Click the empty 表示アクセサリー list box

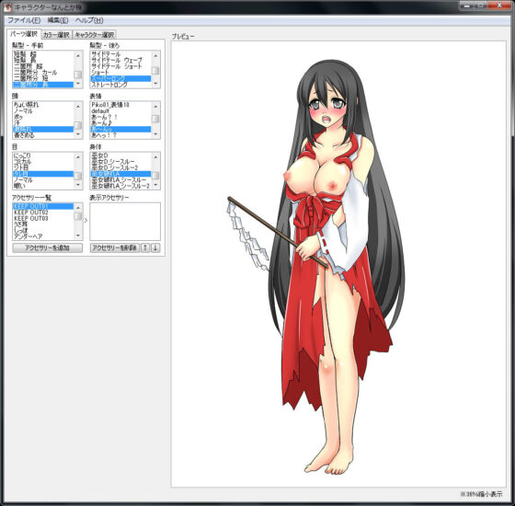tap(125, 222)
